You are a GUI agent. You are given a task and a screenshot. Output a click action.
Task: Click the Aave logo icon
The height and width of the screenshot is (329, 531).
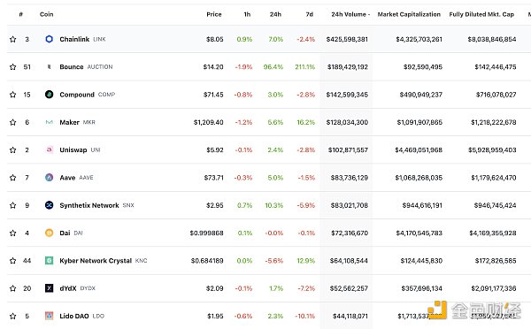point(49,178)
